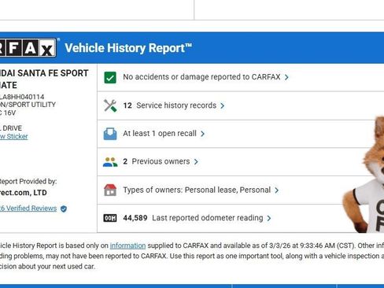Image resolution: width=384 pixels, height=288 pixels.
Task: Expand the open recall chevron
Action: [202, 134]
